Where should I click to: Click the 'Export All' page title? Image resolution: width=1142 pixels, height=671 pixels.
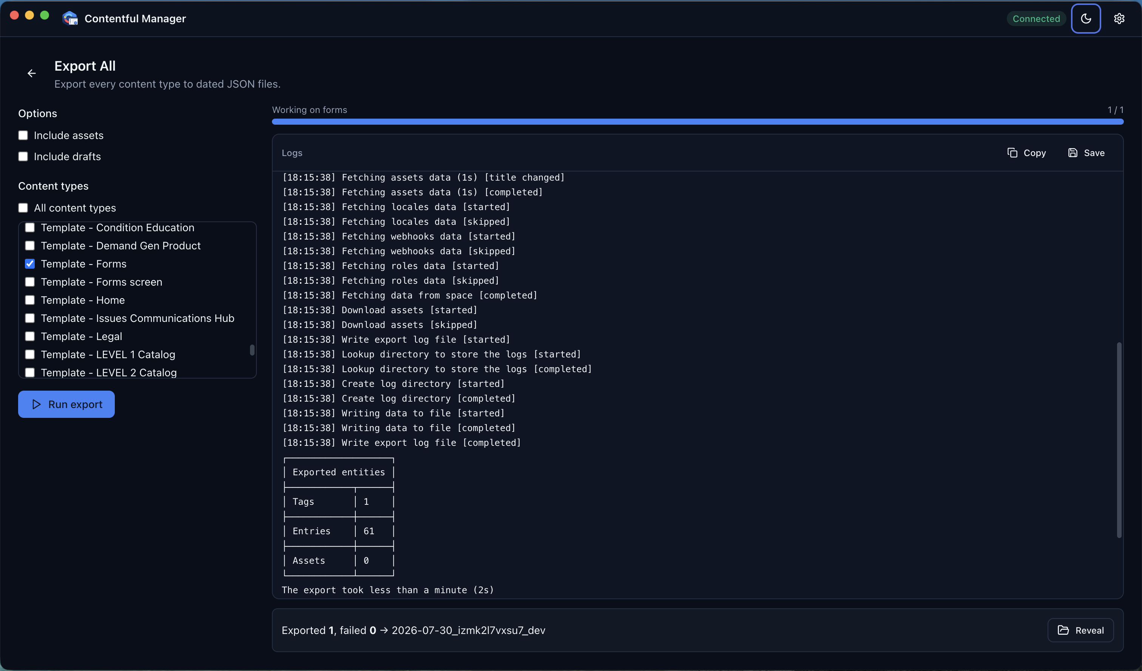[x=85, y=66]
